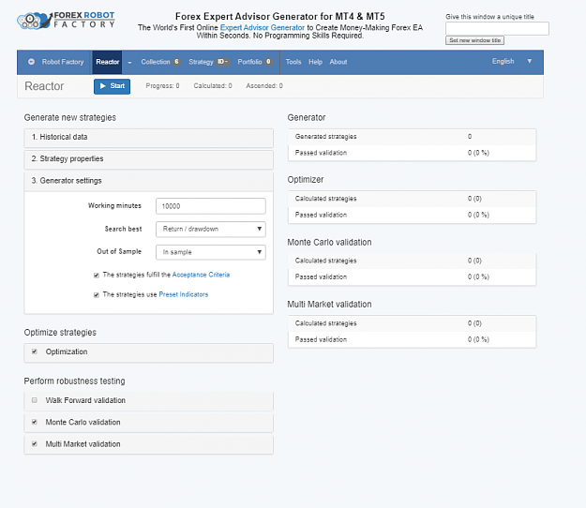
Task: Disable the Multi Market validation checkbox
Action: [x=35, y=443]
